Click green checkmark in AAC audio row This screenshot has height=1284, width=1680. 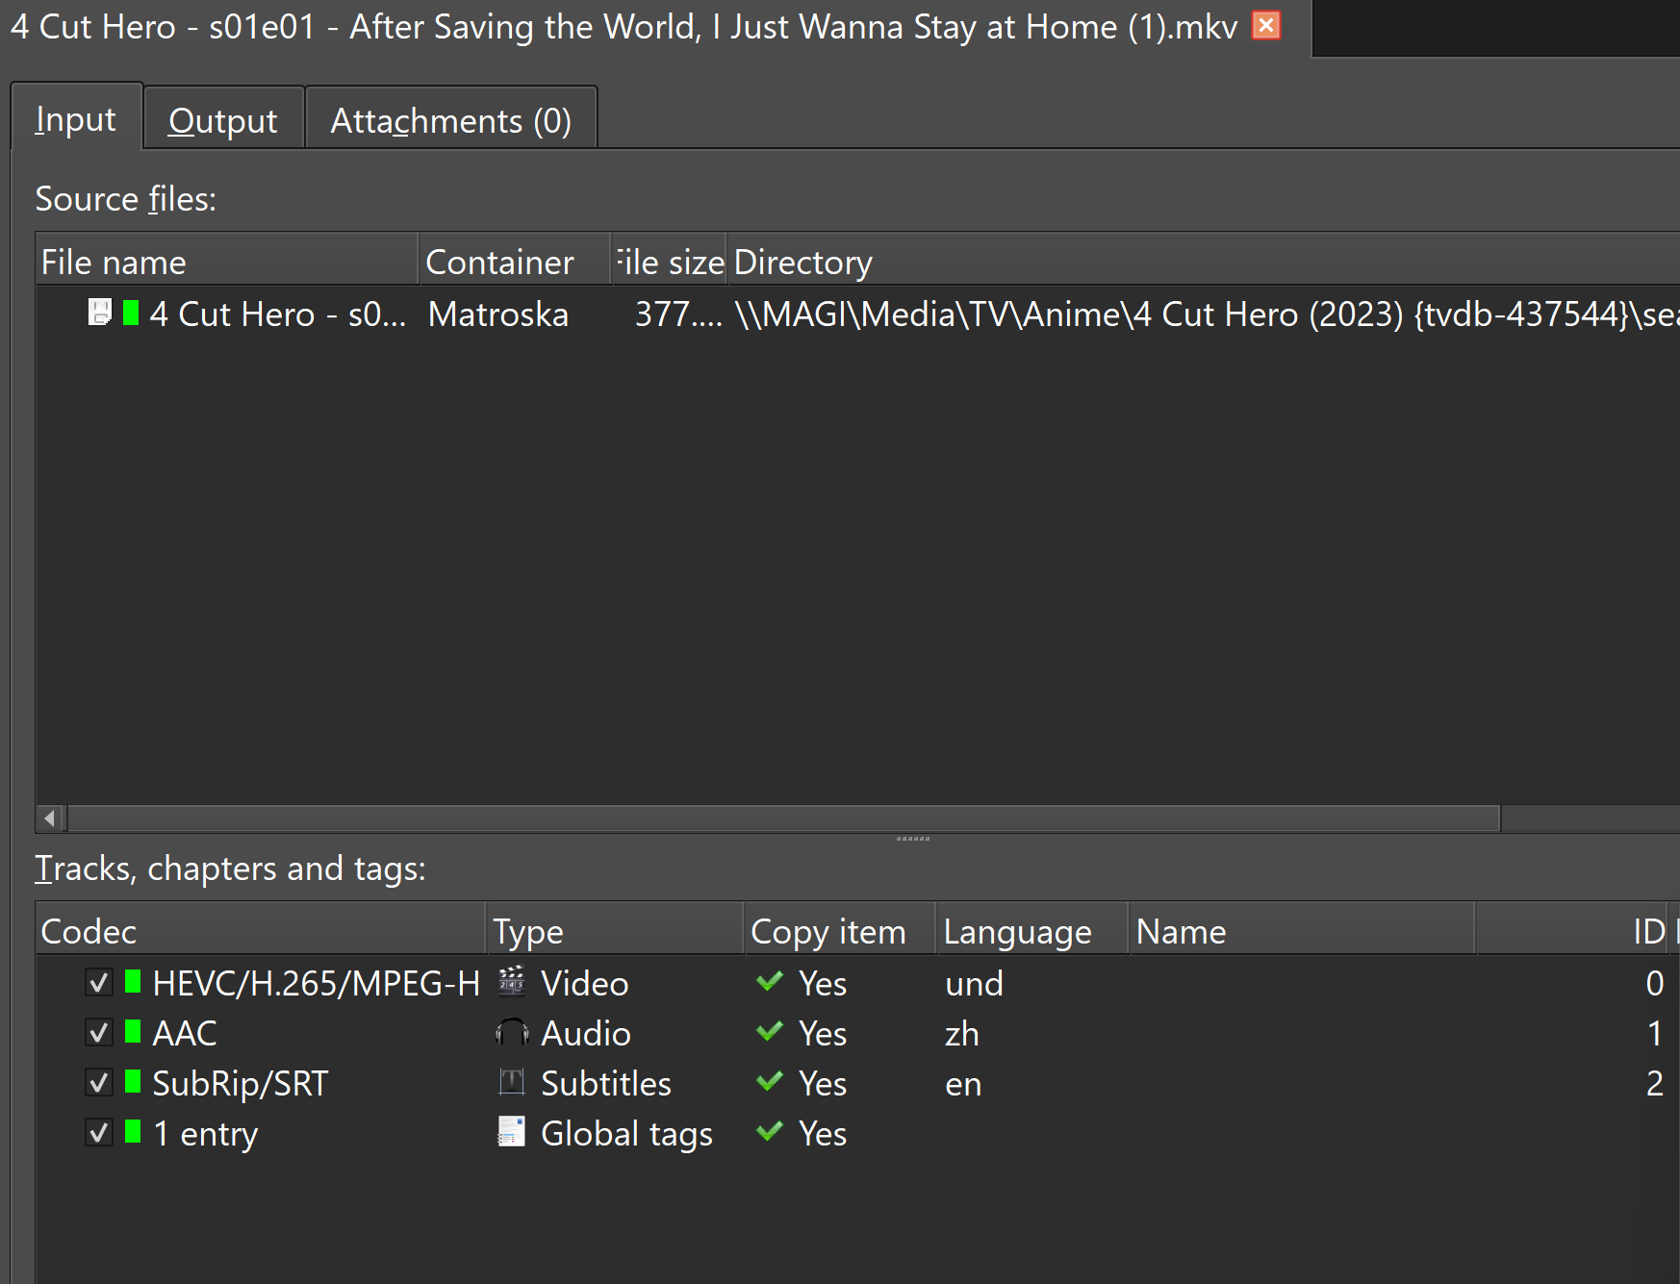click(x=770, y=1032)
